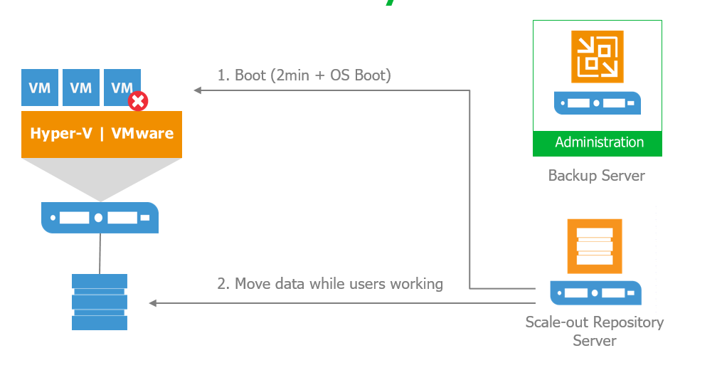Screen dimensions: 722x385
Task: Click the arrowhead pointing toward the VMs
Action: tap(198, 90)
